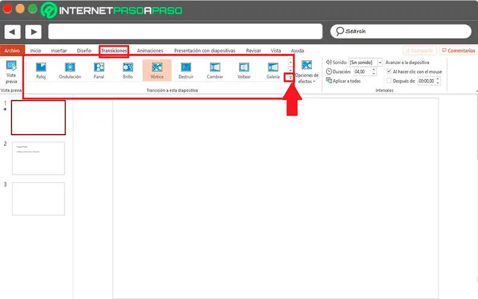This screenshot has height=299, width=478.
Task: Switch to the Inicio tab
Action: 36,51
